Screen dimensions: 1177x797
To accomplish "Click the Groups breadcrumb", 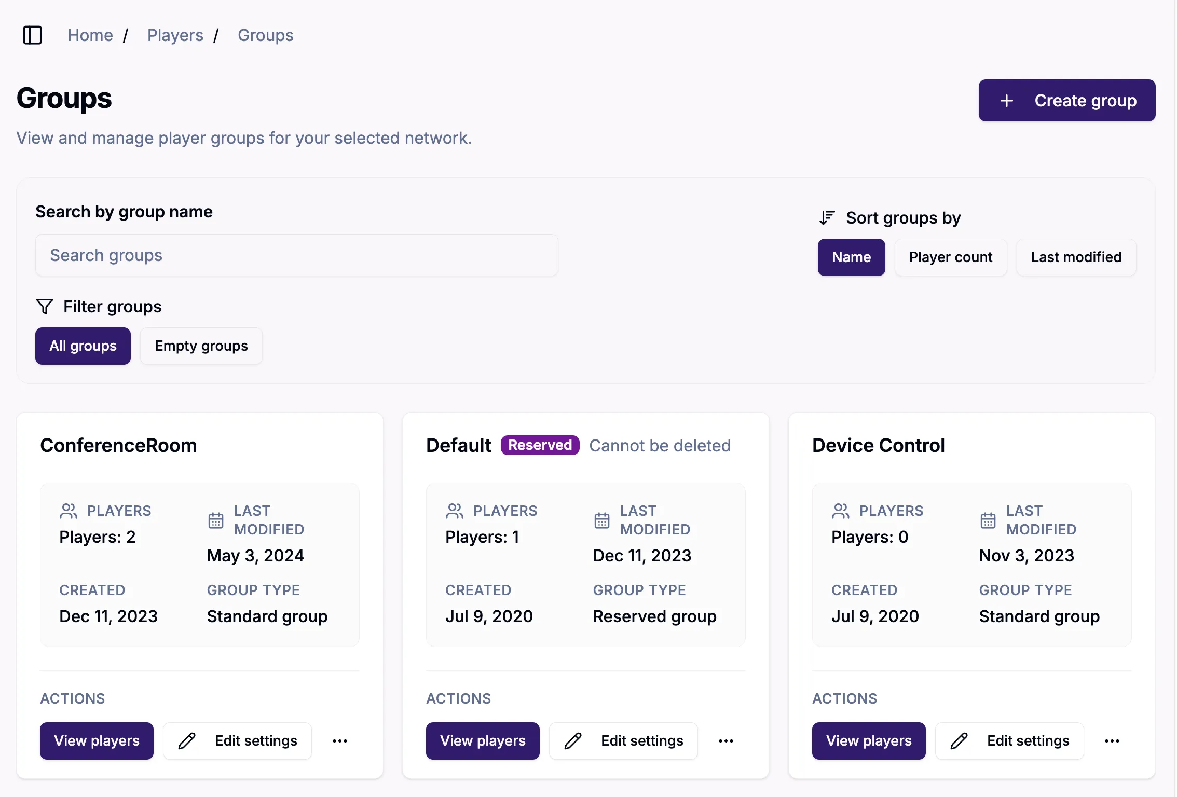I will [x=266, y=35].
